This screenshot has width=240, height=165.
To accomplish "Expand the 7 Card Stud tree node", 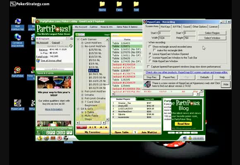I will click(x=82, y=102).
